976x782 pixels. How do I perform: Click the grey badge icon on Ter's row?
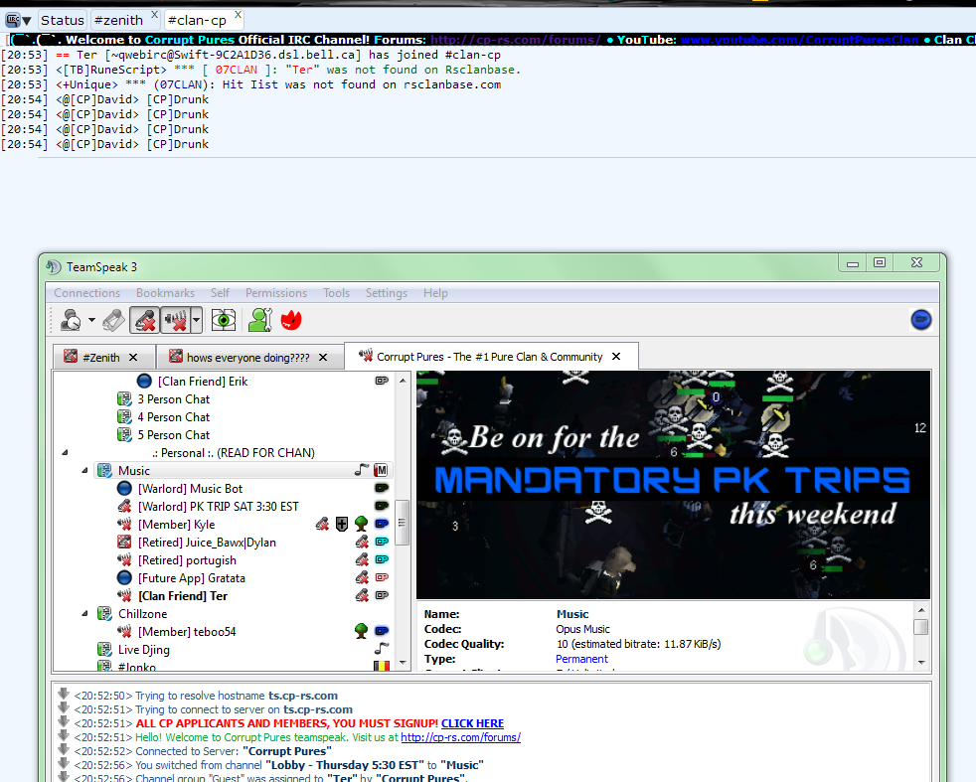382,595
